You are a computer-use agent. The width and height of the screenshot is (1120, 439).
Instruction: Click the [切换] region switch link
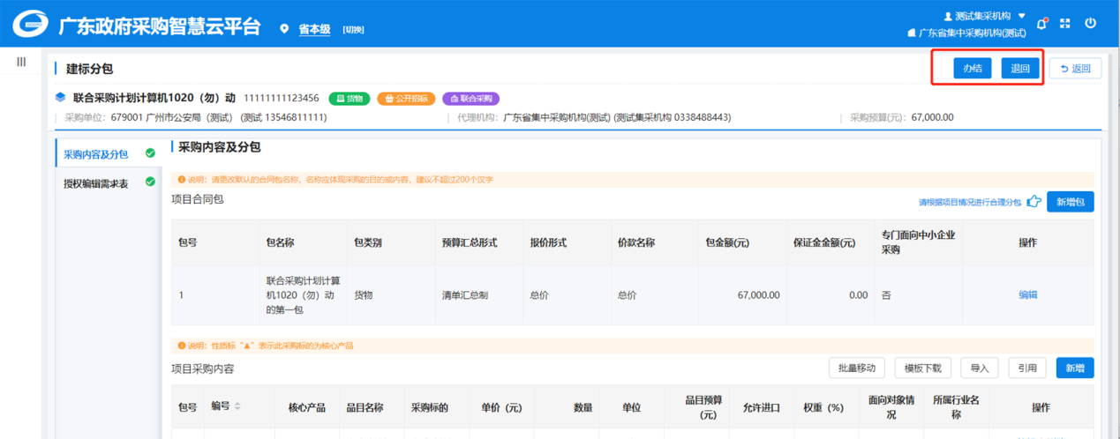click(353, 30)
